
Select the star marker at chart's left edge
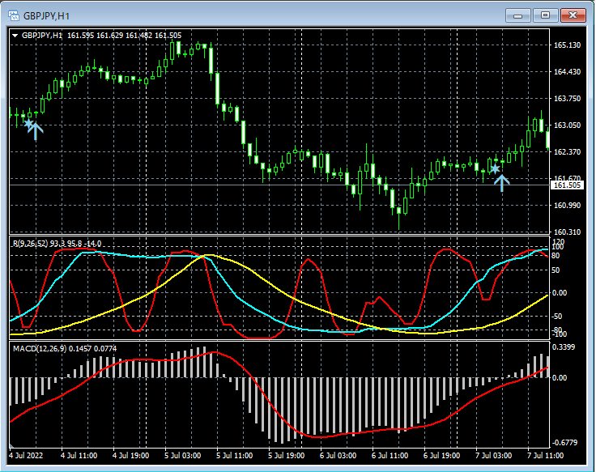(28, 123)
